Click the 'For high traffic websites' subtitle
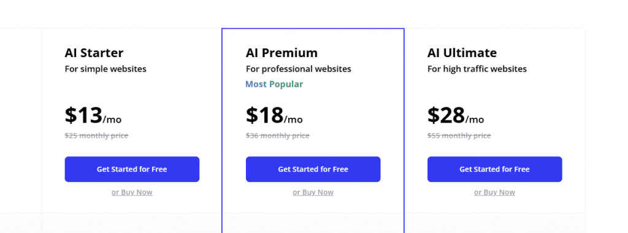This screenshot has width=628, height=233. [477, 69]
